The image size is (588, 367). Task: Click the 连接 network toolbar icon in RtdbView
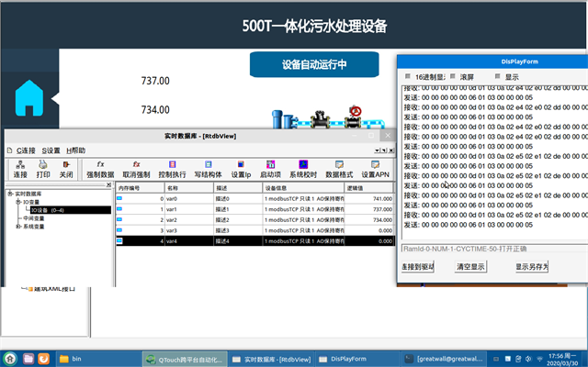tap(20, 164)
